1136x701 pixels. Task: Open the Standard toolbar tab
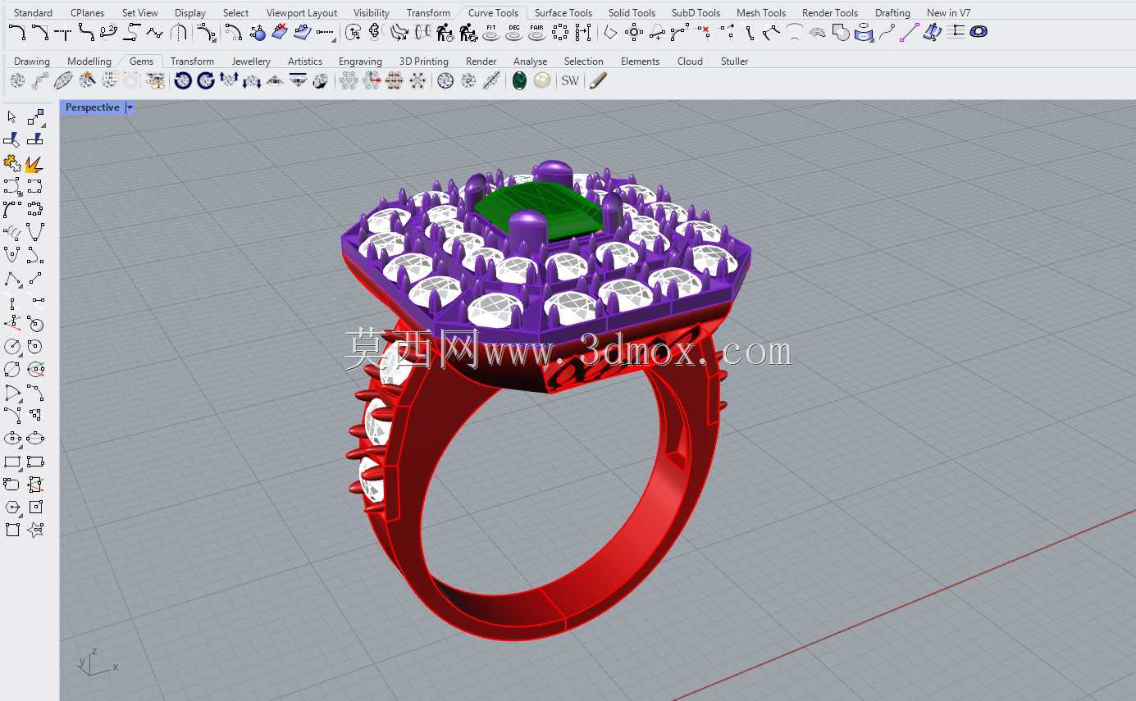[x=33, y=13]
